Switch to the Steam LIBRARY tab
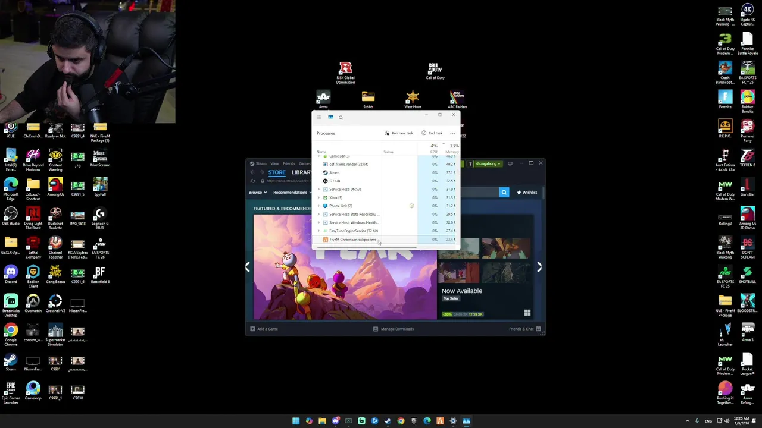 tap(301, 172)
